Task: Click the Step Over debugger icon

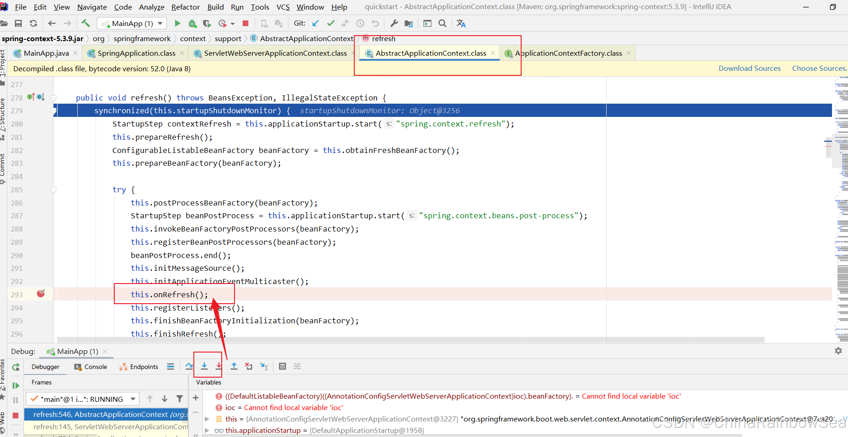Action: click(x=189, y=366)
